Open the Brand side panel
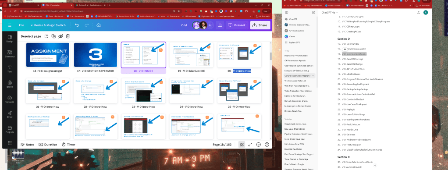This screenshot has height=170, width=448. (x=10, y=84)
